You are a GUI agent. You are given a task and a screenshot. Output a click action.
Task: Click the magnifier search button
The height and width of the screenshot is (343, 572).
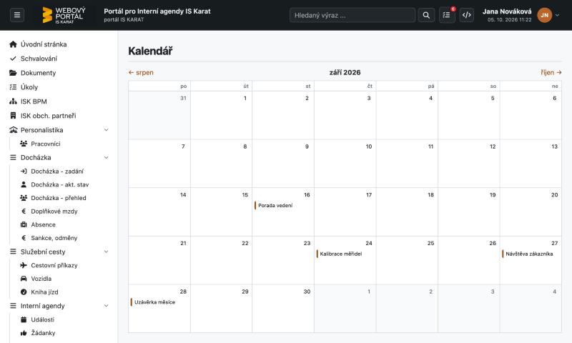426,15
